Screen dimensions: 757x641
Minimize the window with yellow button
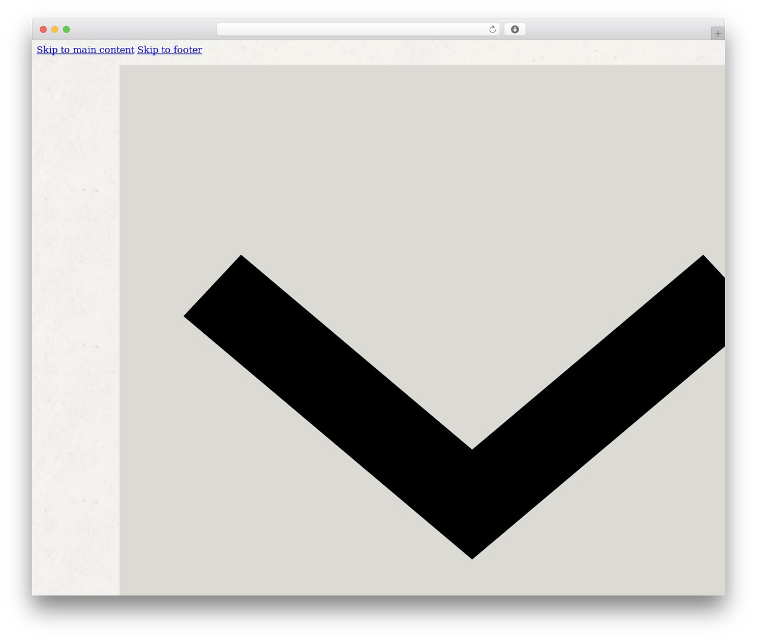pos(55,30)
